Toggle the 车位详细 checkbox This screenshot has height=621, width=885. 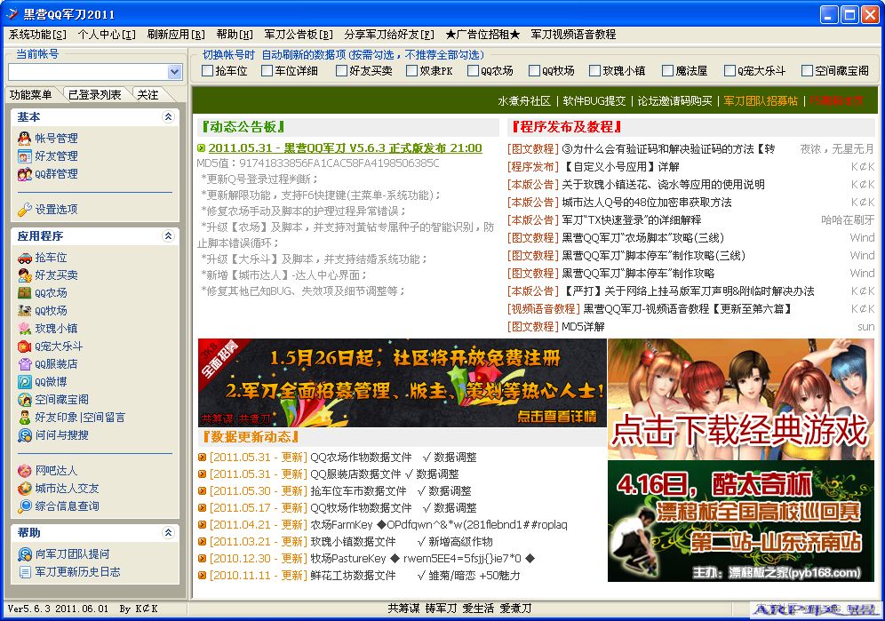(267, 70)
